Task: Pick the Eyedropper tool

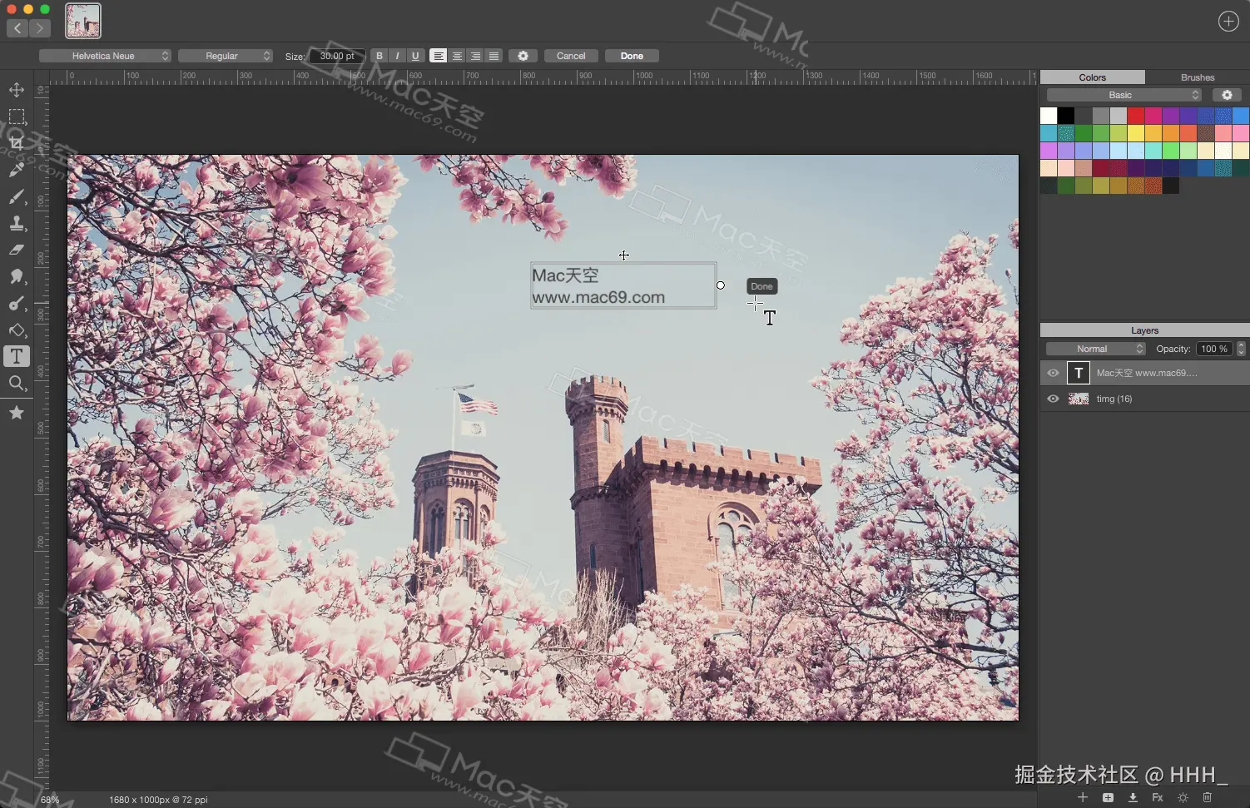Action: pos(17,170)
